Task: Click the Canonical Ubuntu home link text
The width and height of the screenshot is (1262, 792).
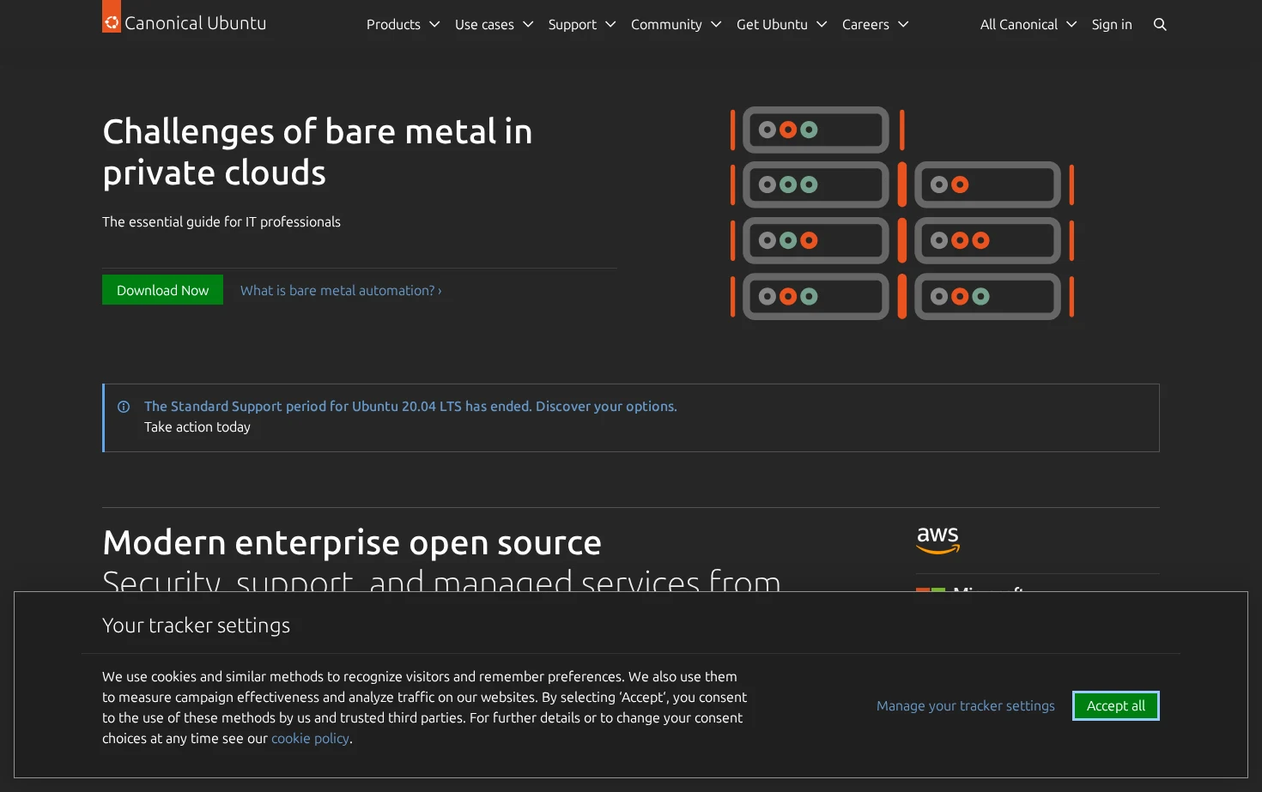Action: (195, 23)
